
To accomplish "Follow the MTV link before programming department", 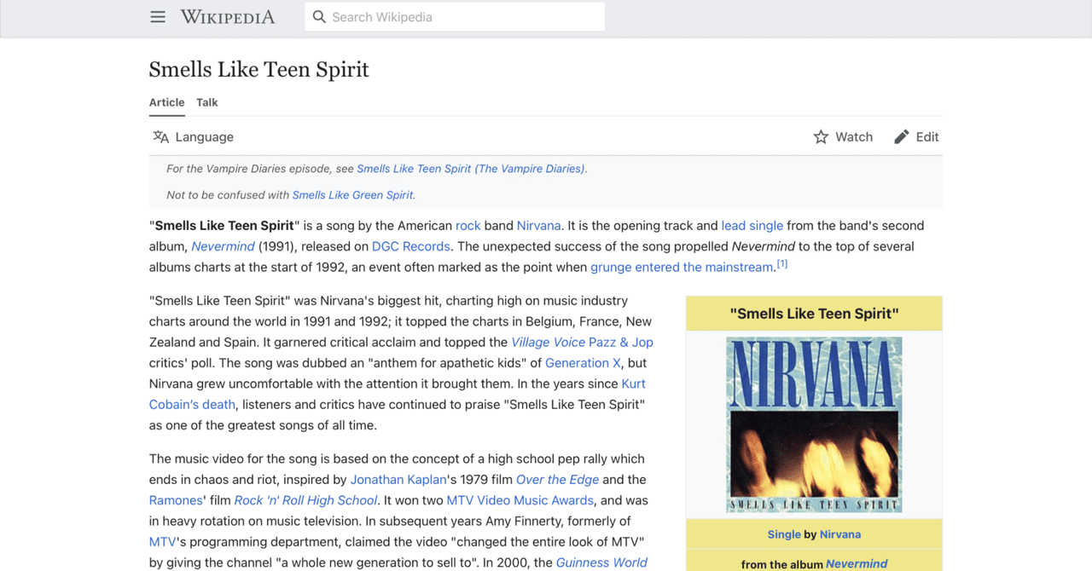I will pos(162,542).
